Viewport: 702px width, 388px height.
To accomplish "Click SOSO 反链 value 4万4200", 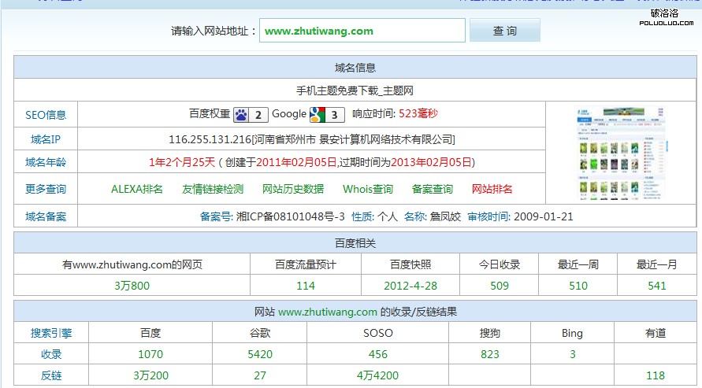I will [377, 375].
